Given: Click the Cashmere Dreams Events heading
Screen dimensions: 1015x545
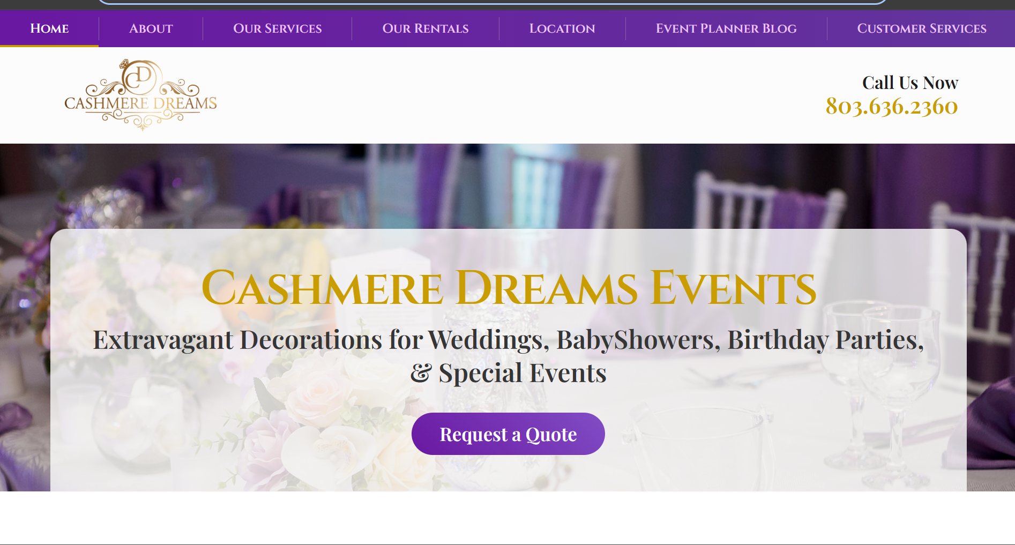Looking at the screenshot, I should pos(509,288).
